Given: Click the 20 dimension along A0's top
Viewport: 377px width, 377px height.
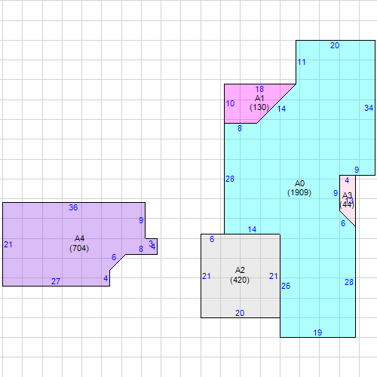Looking at the screenshot, I should 335,45.
